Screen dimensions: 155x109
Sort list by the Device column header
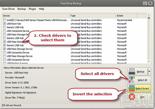click(36, 16)
